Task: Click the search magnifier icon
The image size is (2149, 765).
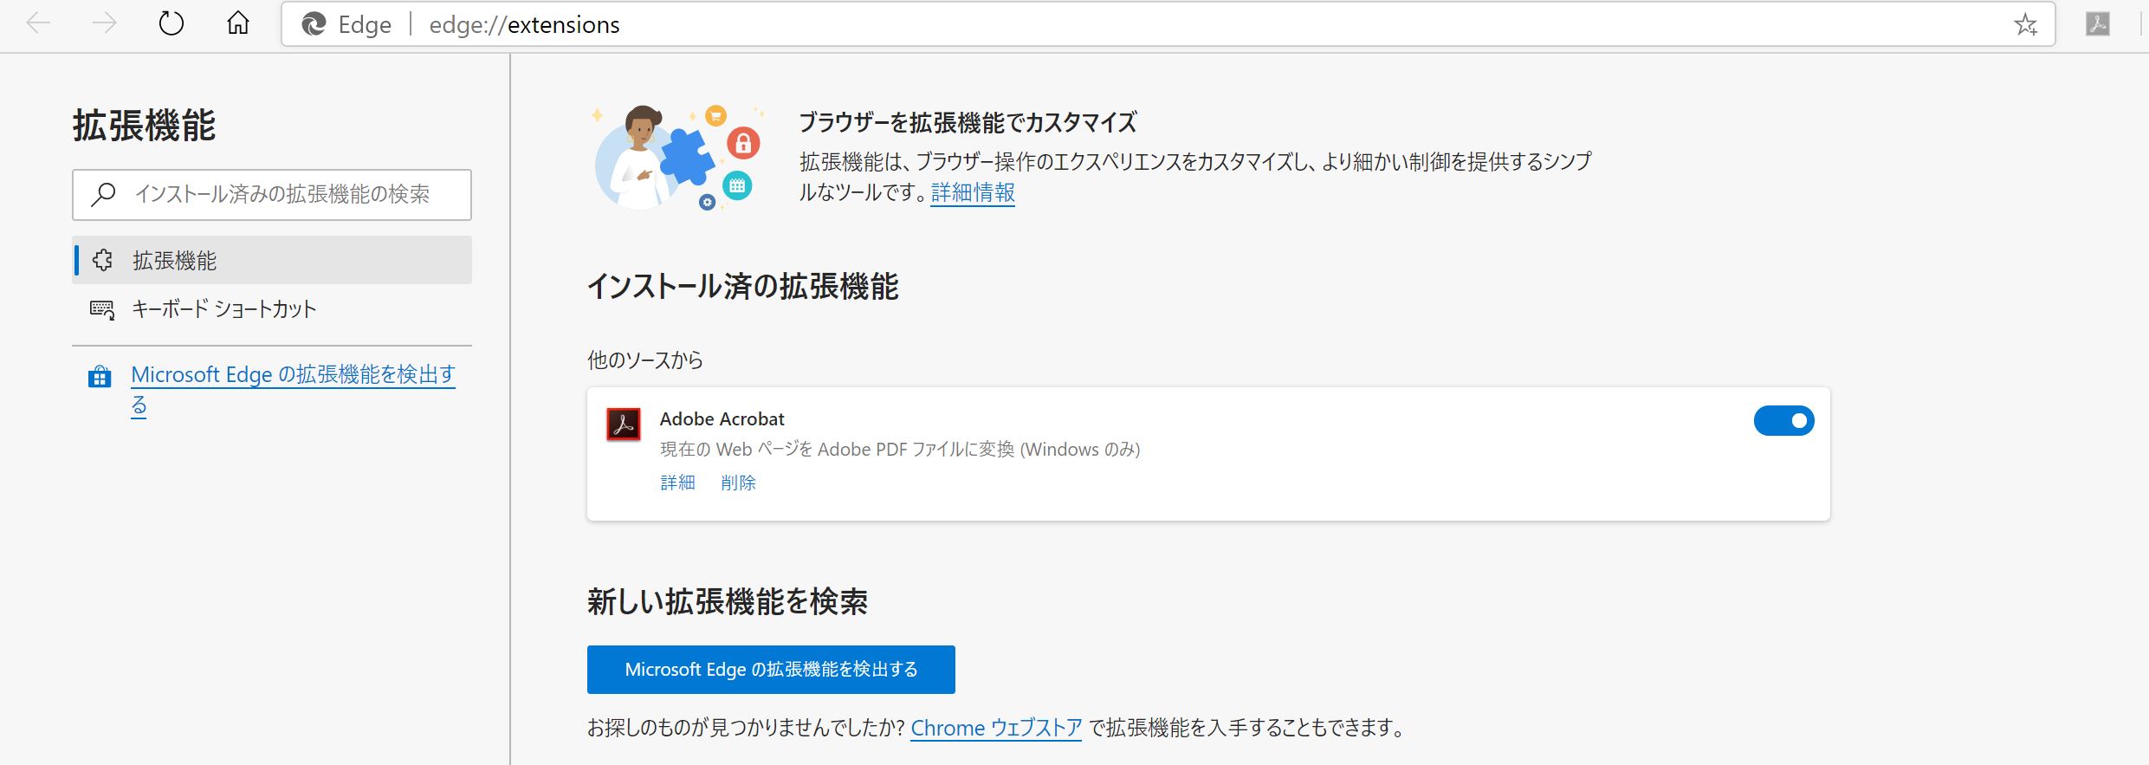Action: 104,194
